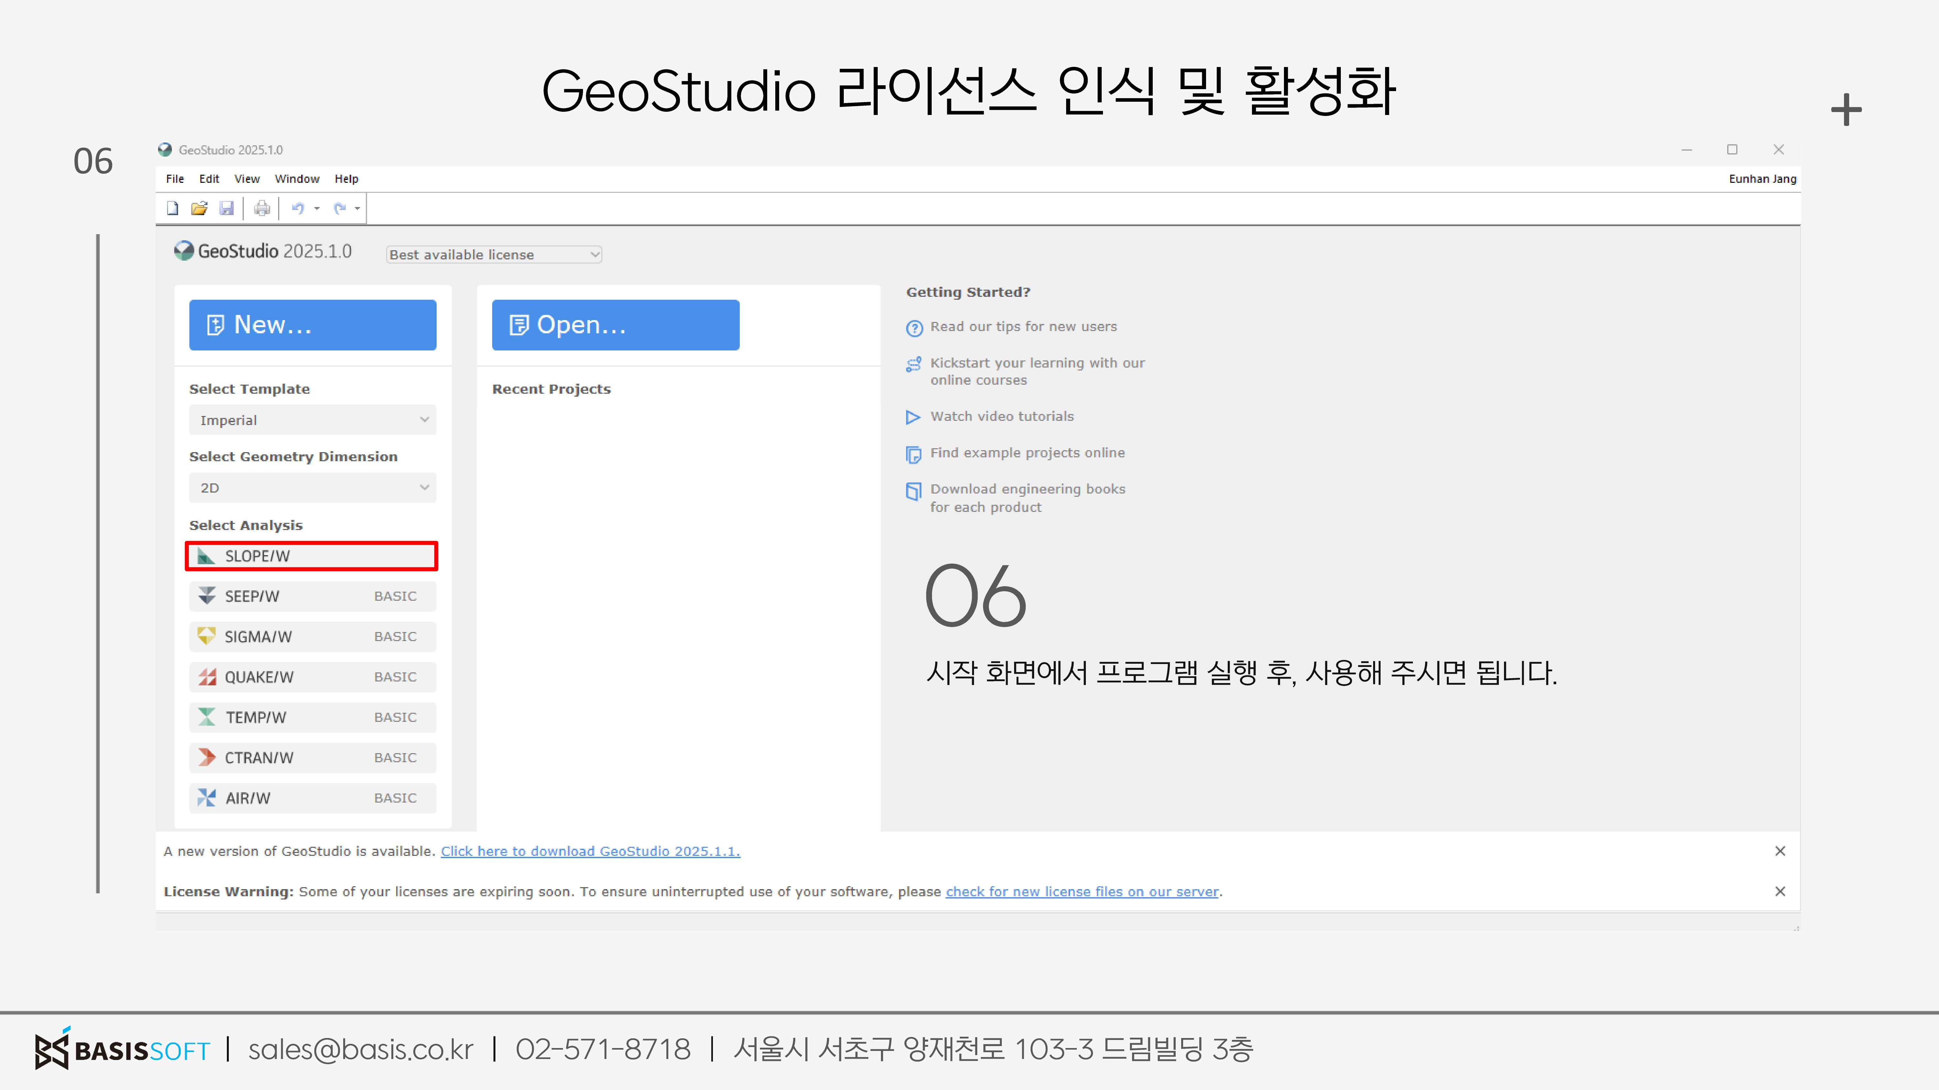This screenshot has width=1939, height=1090.
Task: Open the Edit menu
Action: 209,179
